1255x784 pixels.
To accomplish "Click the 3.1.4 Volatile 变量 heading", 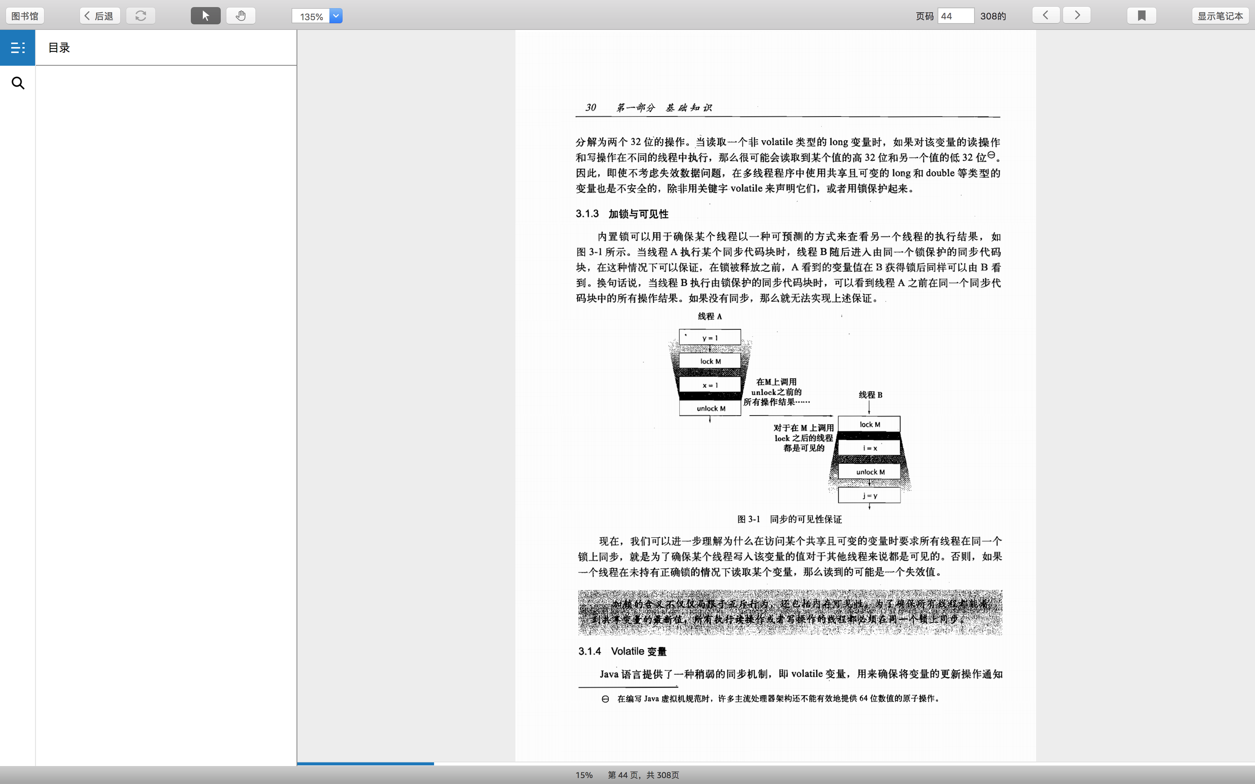I will [623, 651].
